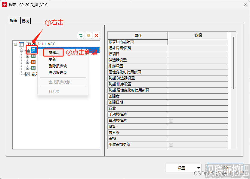This screenshot has width=250, height=179.
Task: Click the value cell for 报表块的起始页
Action: click(198, 42)
